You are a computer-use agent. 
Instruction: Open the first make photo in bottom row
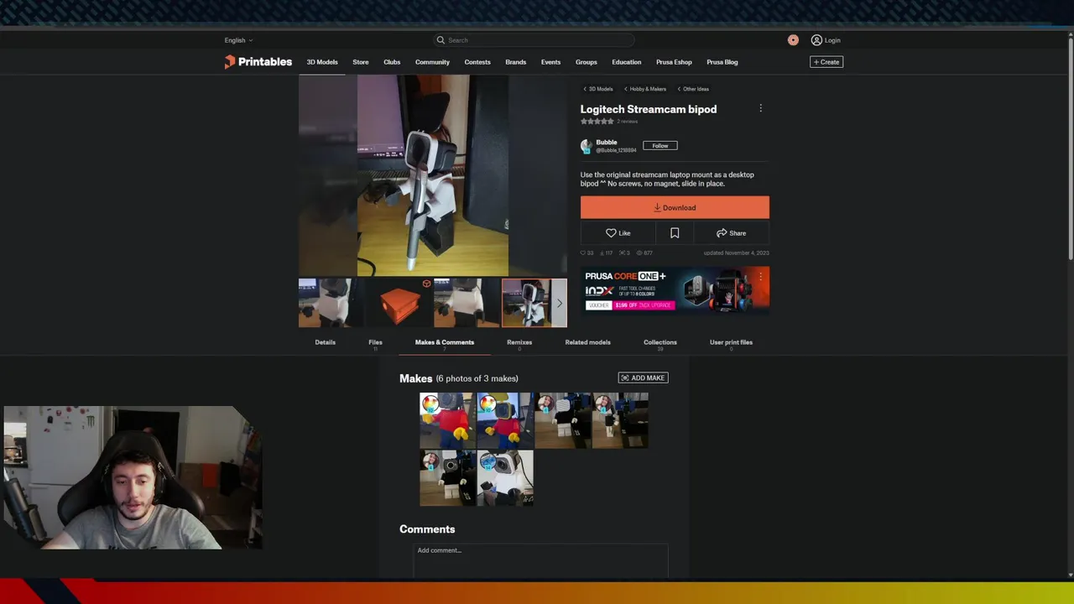[447, 478]
